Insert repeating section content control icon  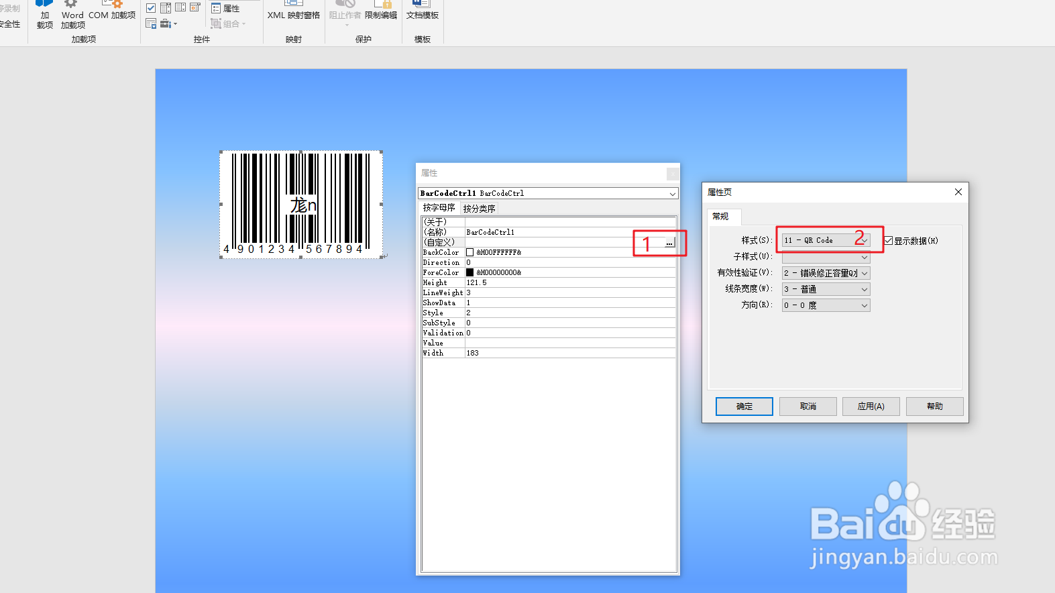pyautogui.click(x=151, y=23)
